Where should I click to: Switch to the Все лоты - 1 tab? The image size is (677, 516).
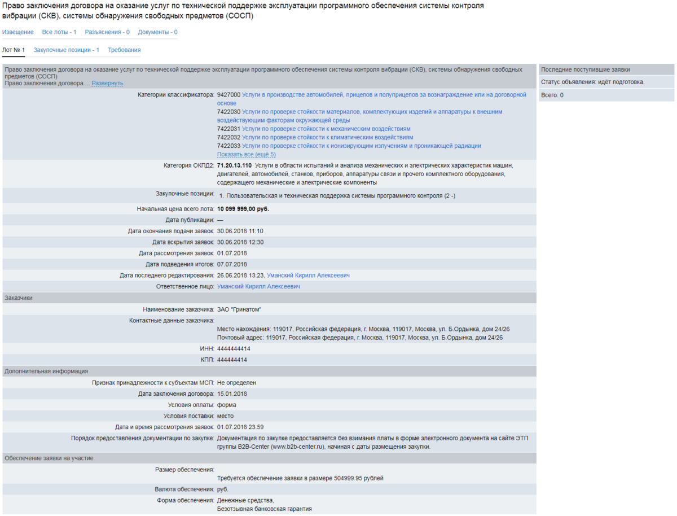pos(59,32)
